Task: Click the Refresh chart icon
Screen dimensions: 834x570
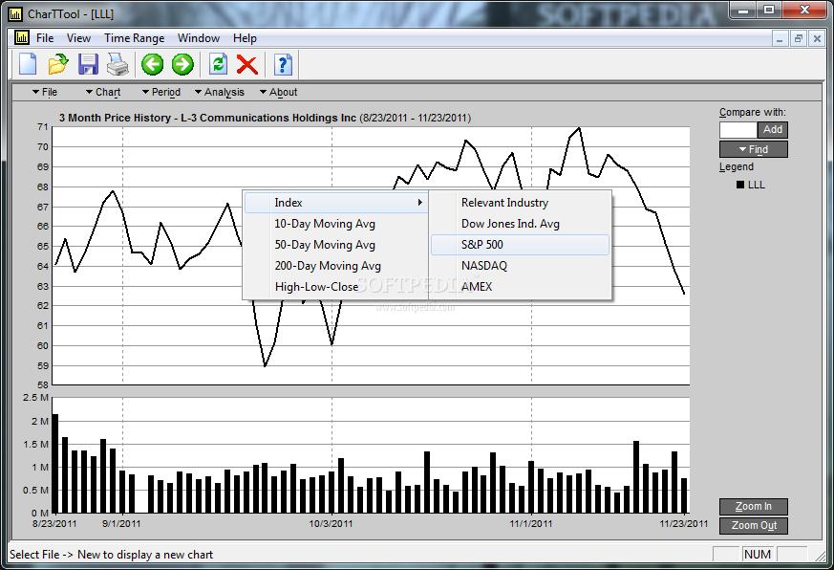Action: coord(218,64)
